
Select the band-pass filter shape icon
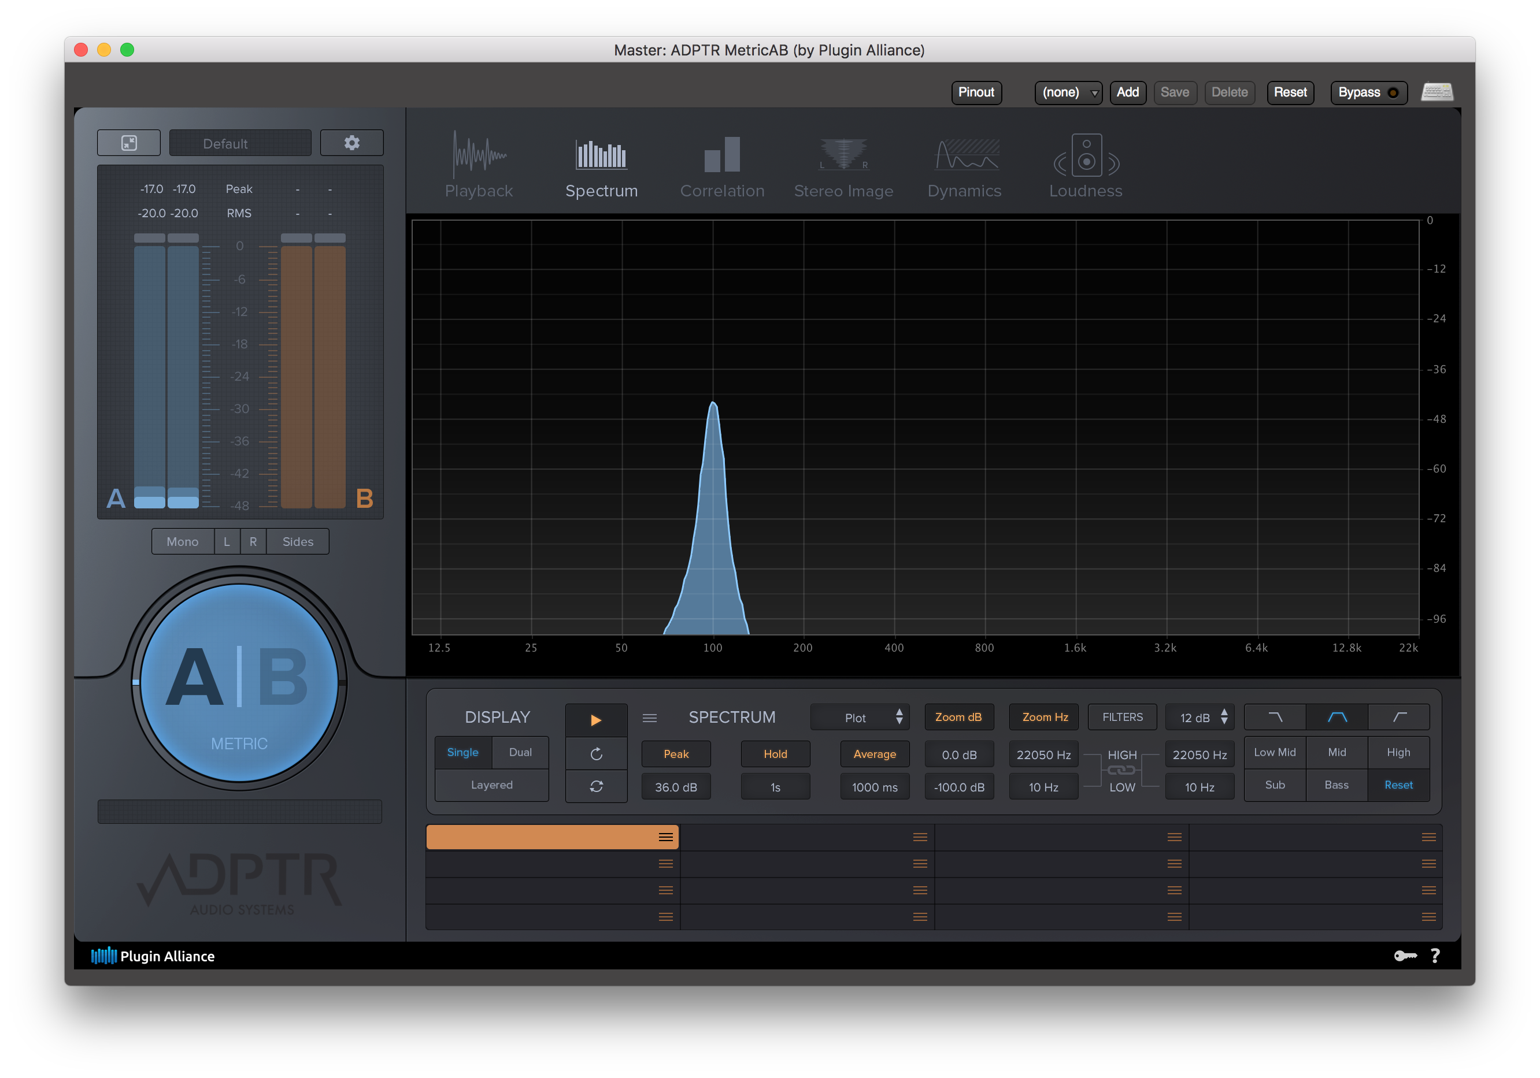coord(1337,718)
